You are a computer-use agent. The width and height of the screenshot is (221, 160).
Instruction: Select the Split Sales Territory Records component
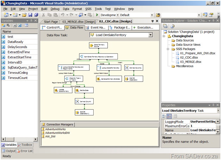coord(99,57)
